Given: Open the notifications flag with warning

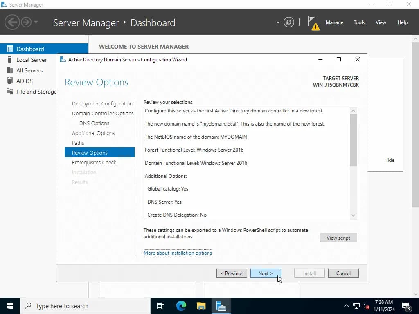Looking at the screenshot, I should click(313, 23).
